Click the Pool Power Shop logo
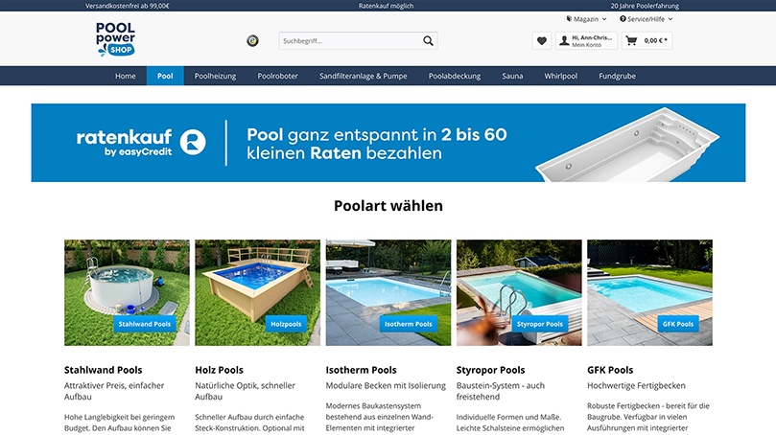This screenshot has height=435, width=776. pyautogui.click(x=115, y=38)
